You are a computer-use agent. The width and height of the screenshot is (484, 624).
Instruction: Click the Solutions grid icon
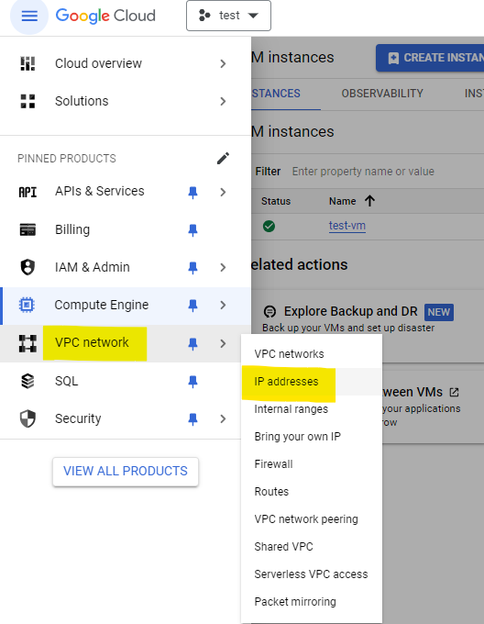27,101
